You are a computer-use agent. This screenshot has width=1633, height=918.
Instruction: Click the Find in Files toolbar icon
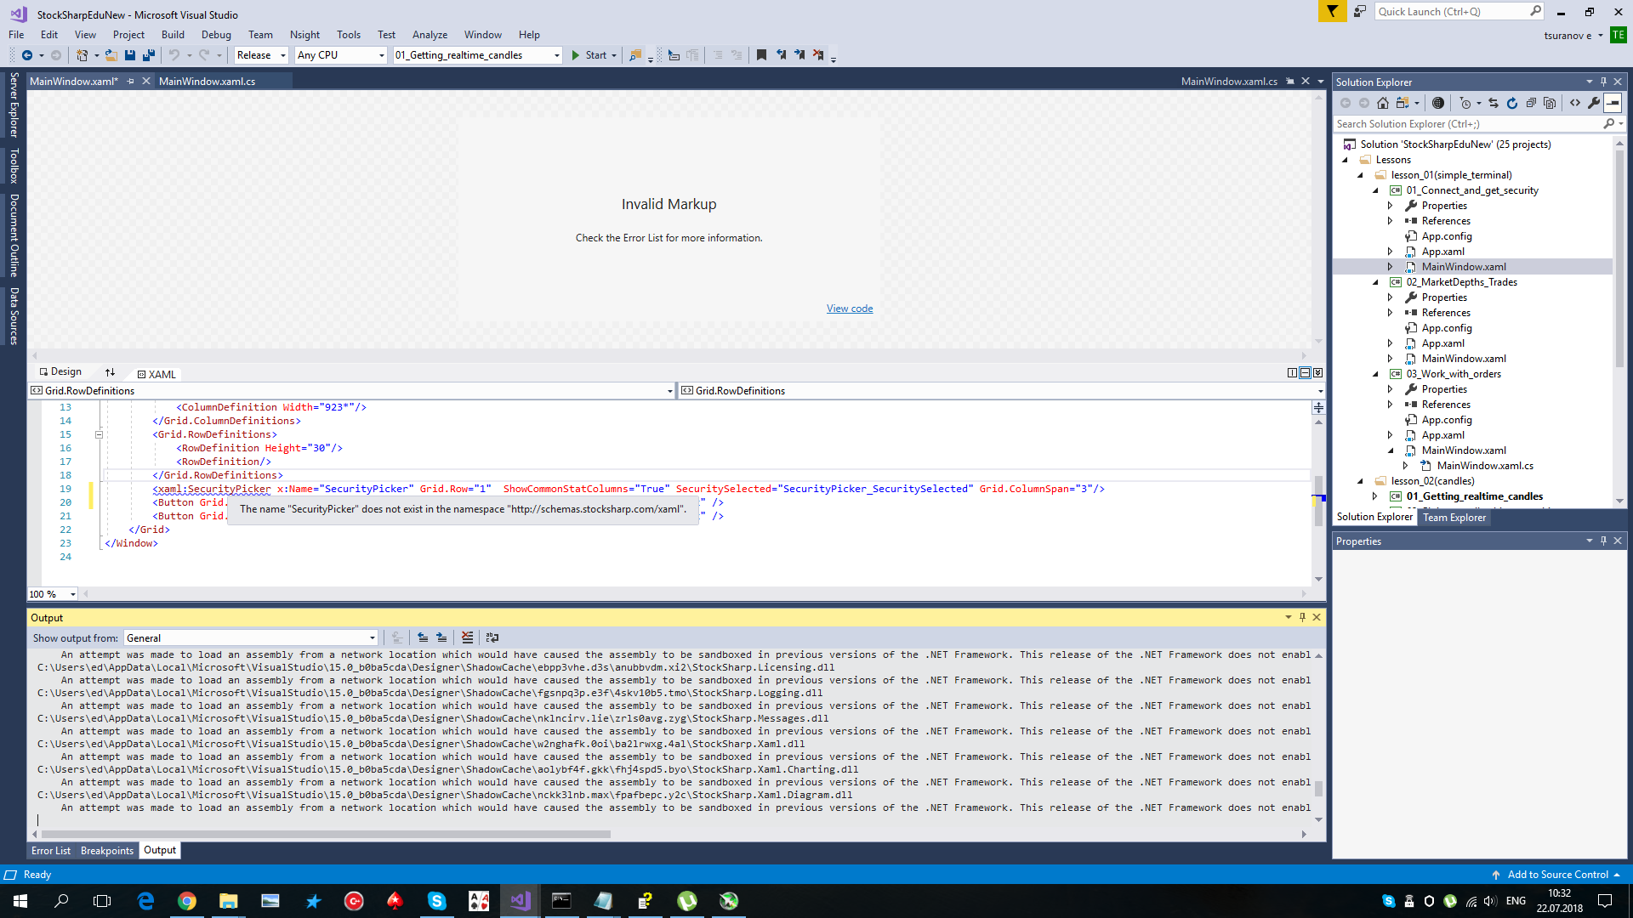pyautogui.click(x=634, y=55)
